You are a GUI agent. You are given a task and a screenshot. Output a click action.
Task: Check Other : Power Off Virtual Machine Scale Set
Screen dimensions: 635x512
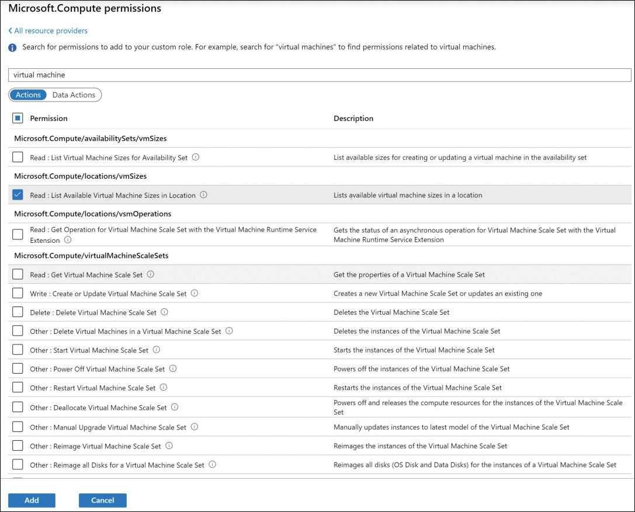coord(18,368)
